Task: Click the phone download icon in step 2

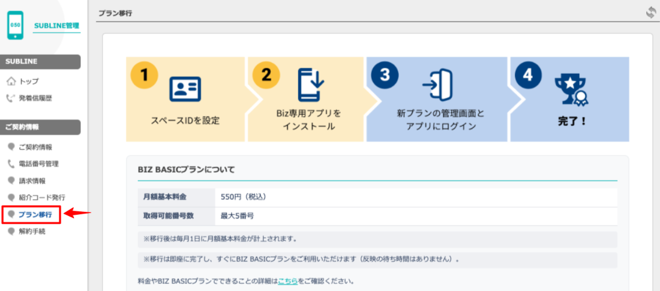Action: pos(311,85)
